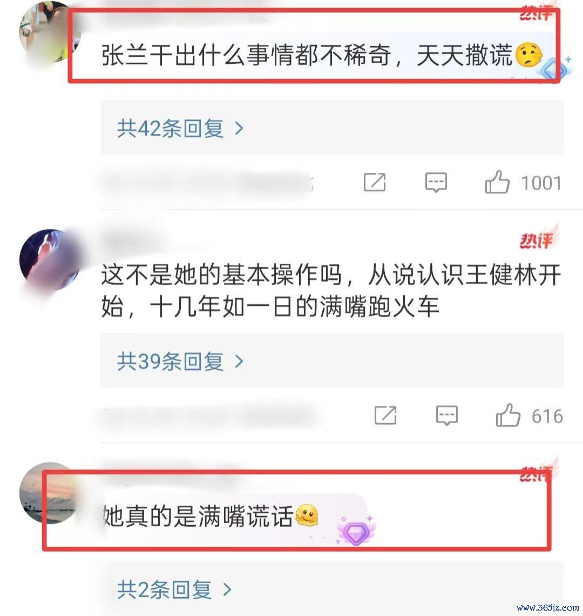The height and width of the screenshot is (616, 583).
Task: Reply to the comment with 1001 likes
Action: coord(436,183)
